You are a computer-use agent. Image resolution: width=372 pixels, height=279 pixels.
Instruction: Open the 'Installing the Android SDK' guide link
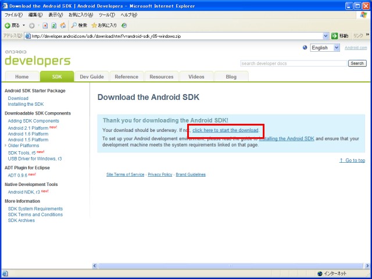pos(287,138)
